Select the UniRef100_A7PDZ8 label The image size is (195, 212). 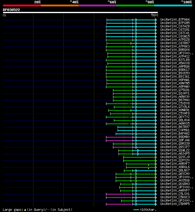pyautogui.click(x=175, y=40)
